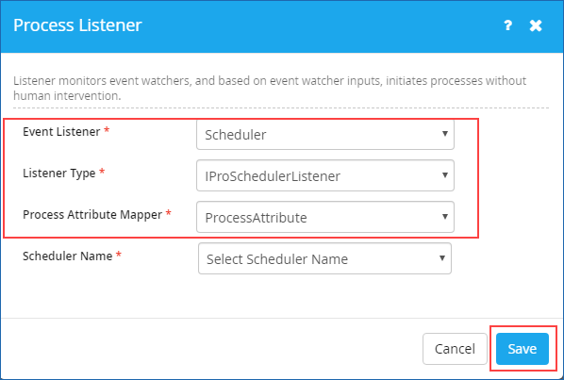Open help via the question mark icon
Screen dimensions: 564x380
click(x=507, y=25)
